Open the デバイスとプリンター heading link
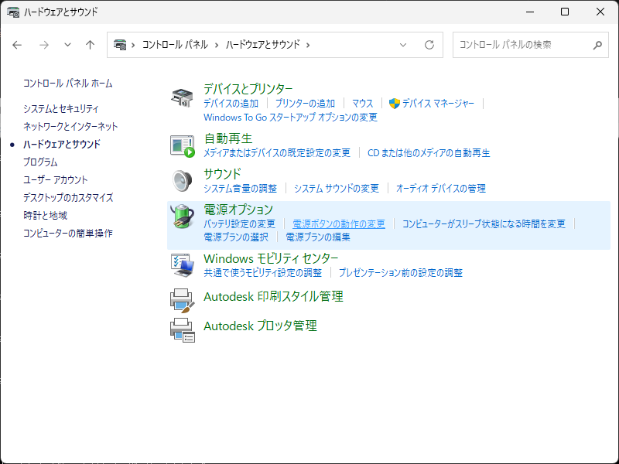619x464 pixels. coord(248,88)
